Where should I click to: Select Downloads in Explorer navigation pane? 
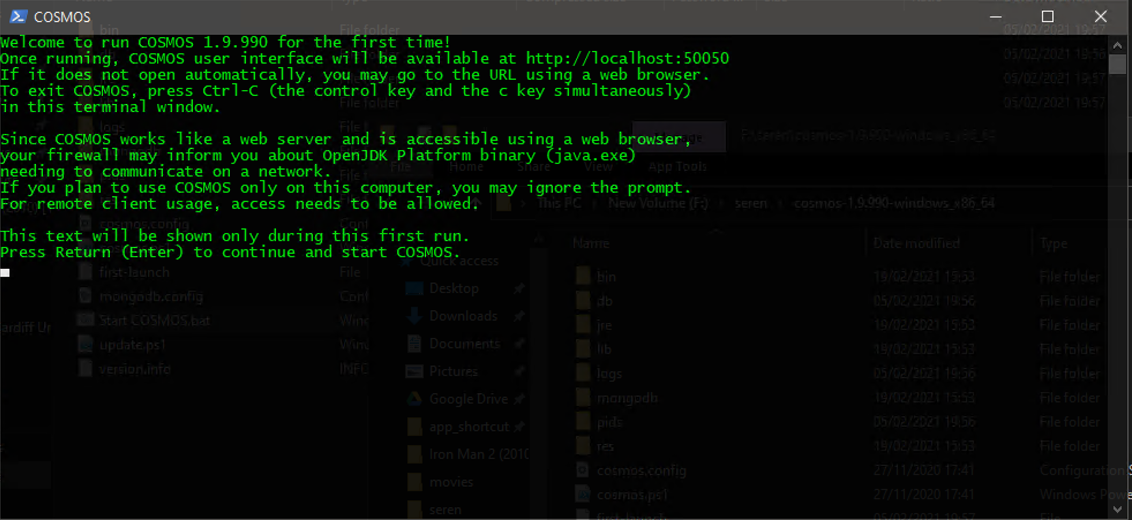click(463, 316)
